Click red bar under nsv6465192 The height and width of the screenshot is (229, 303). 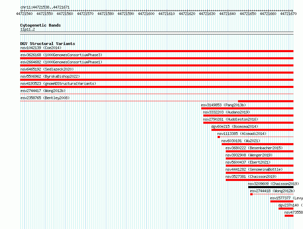[x=157, y=73]
